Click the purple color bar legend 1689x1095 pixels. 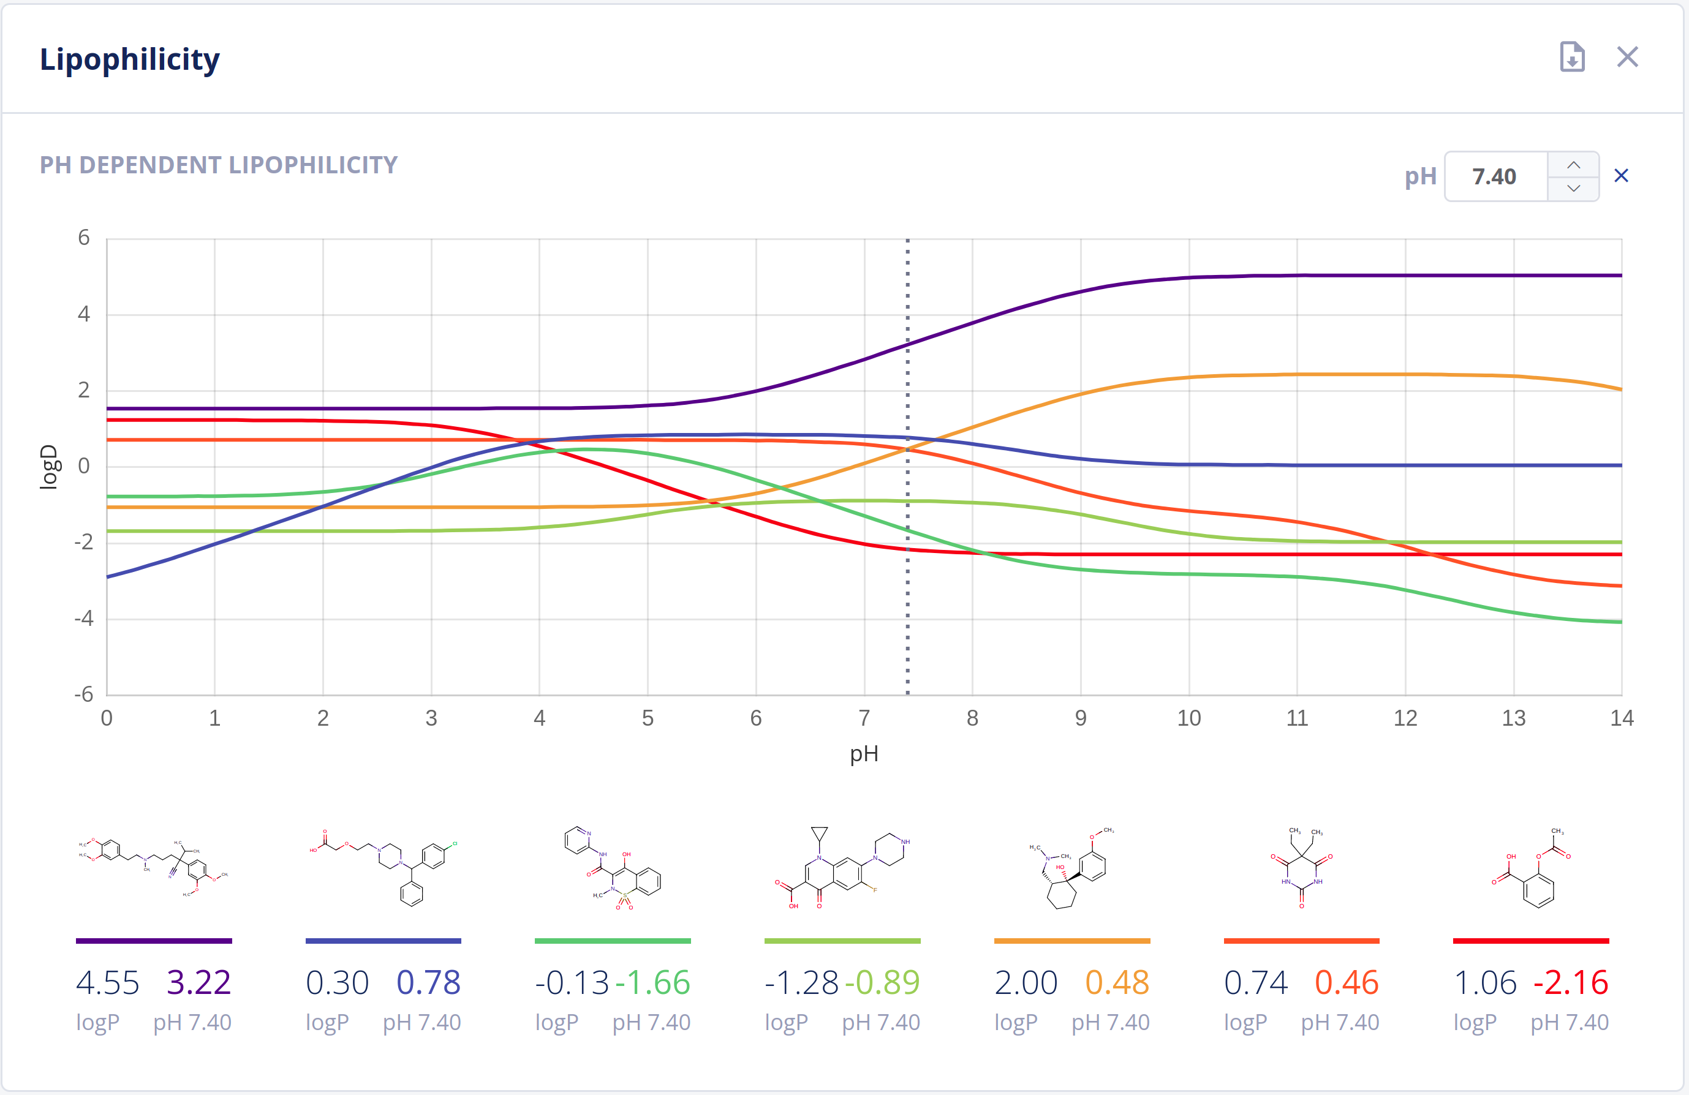coord(153,941)
